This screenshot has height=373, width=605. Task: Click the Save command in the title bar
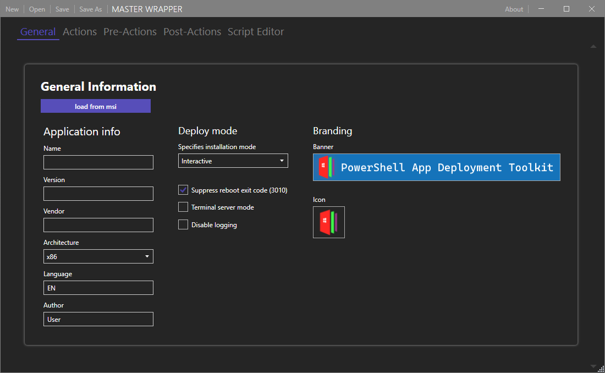click(62, 9)
